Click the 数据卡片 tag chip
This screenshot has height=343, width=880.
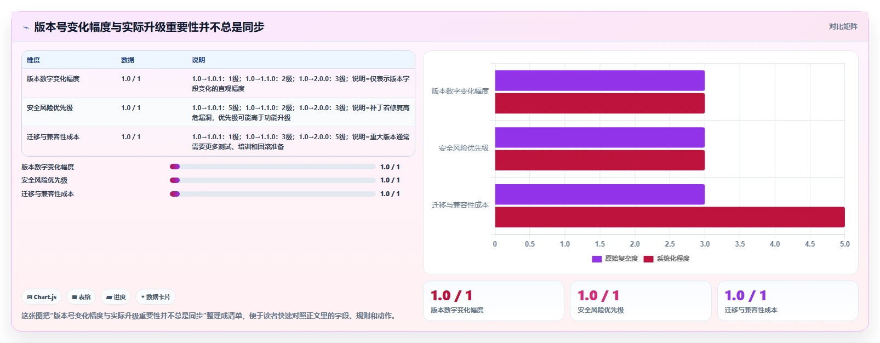(156, 297)
